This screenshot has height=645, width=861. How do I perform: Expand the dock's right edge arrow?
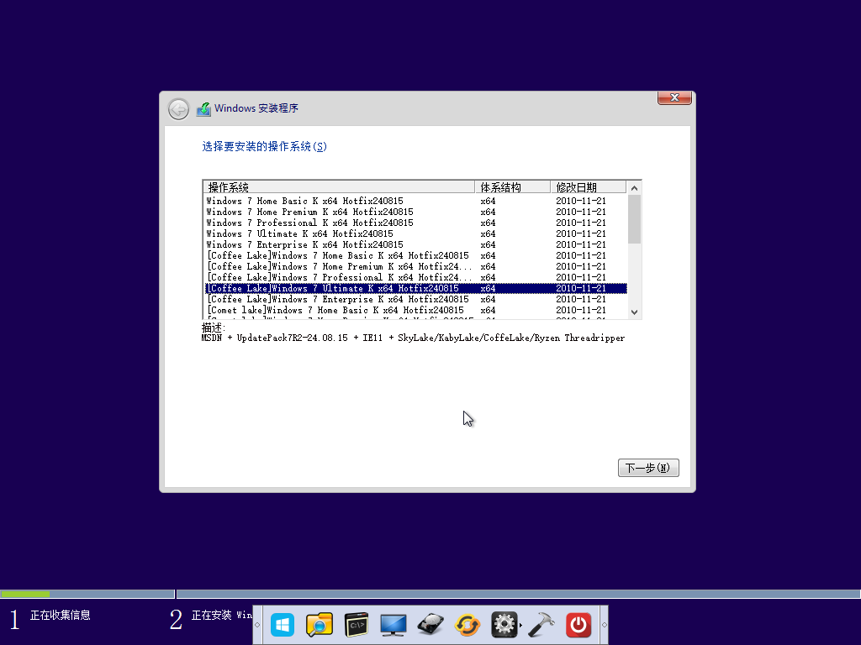pos(604,625)
